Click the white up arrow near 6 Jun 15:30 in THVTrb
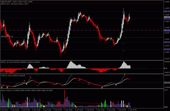 click(x=102, y=88)
